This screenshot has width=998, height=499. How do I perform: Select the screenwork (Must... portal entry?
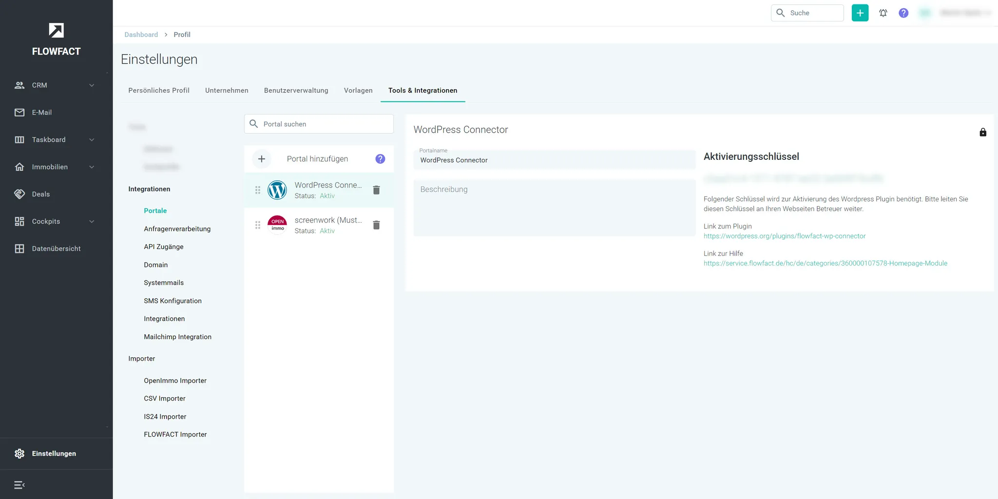click(x=319, y=225)
